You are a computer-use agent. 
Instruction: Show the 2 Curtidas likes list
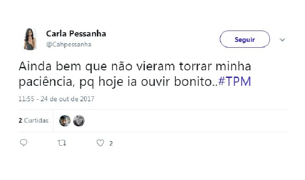(x=33, y=121)
